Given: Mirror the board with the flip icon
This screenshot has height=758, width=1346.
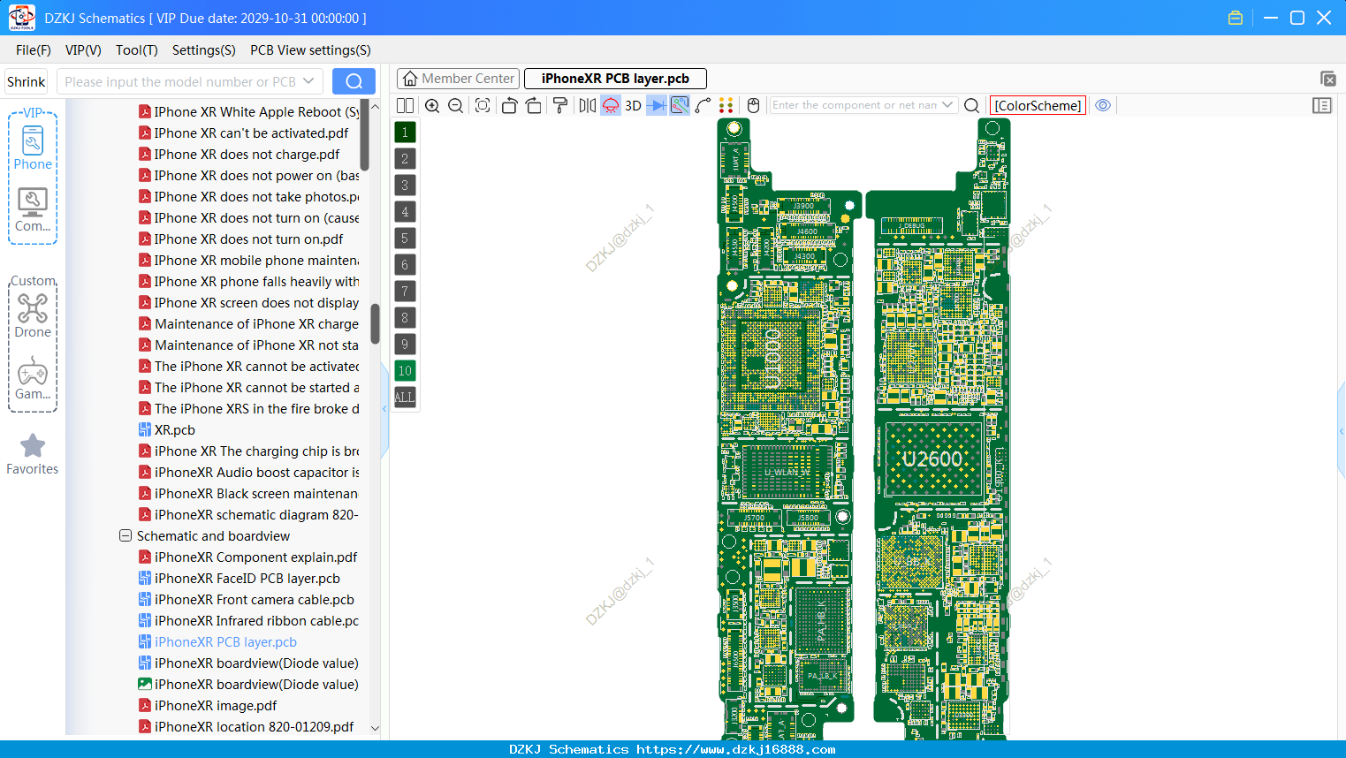Looking at the screenshot, I should pos(588,105).
